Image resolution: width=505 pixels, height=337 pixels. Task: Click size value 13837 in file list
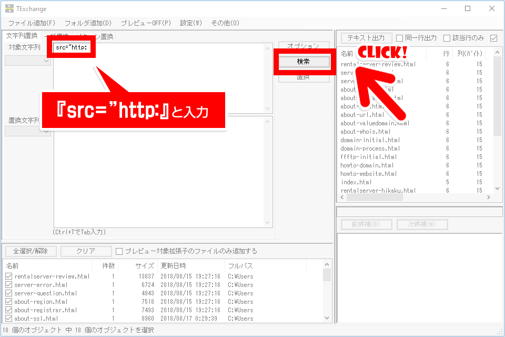[146, 276]
